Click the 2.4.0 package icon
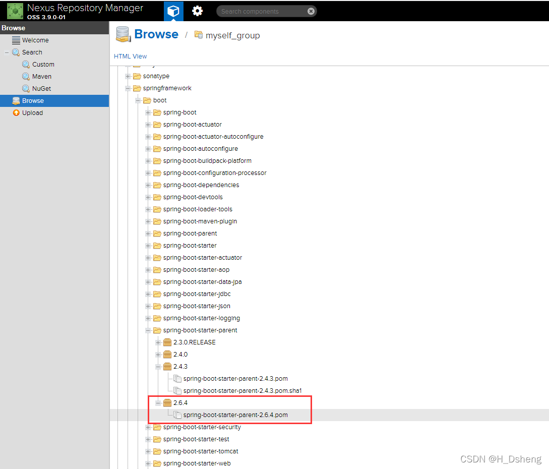The height and width of the screenshot is (469, 549). 167,355
